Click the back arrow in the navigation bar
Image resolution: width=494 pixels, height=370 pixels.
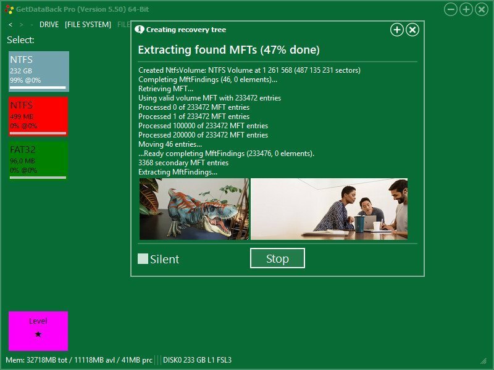click(x=10, y=25)
